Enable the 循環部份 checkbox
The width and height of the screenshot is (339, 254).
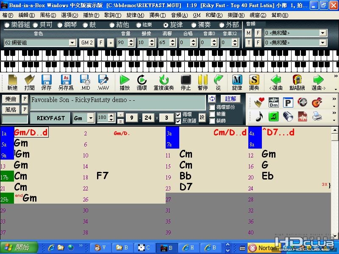click(212, 107)
